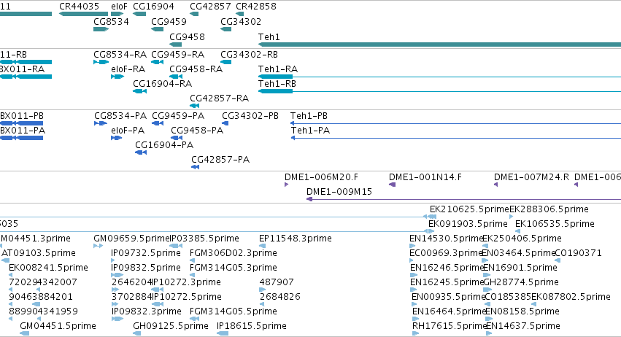Screen dimensions: 621x337
Task: Click BAC end DME1-001N14.F
Action: [425, 177]
